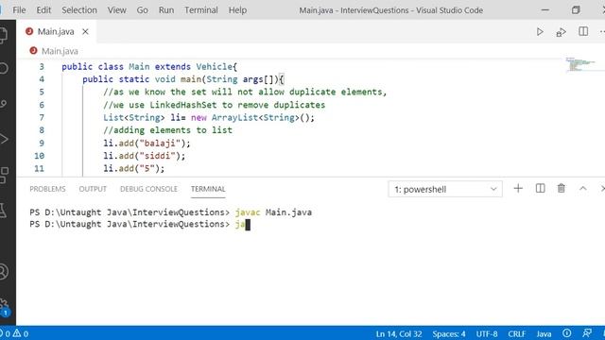
Task: Open the Help menu
Action: point(237,10)
